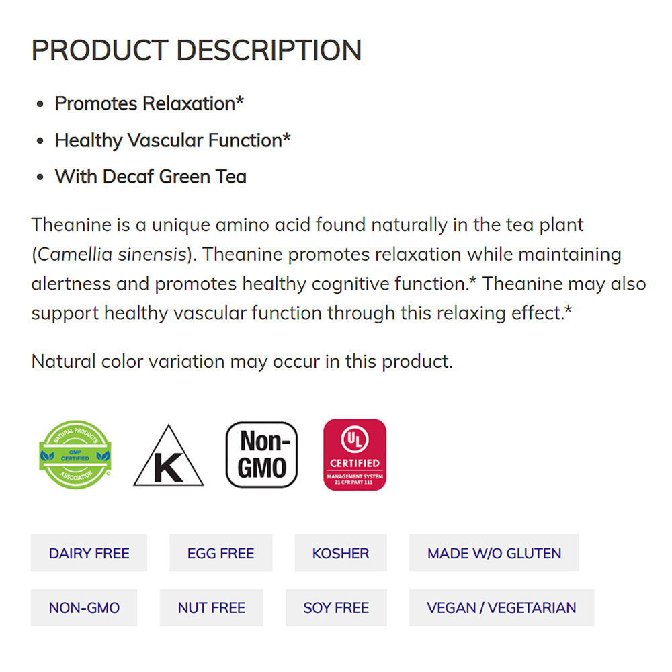
Task: Click the 'healthy cognitive function' phrase
Action: tap(354, 284)
